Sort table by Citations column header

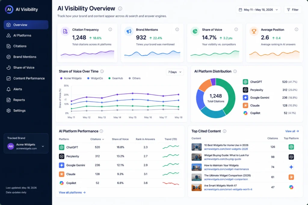[x=97, y=139]
